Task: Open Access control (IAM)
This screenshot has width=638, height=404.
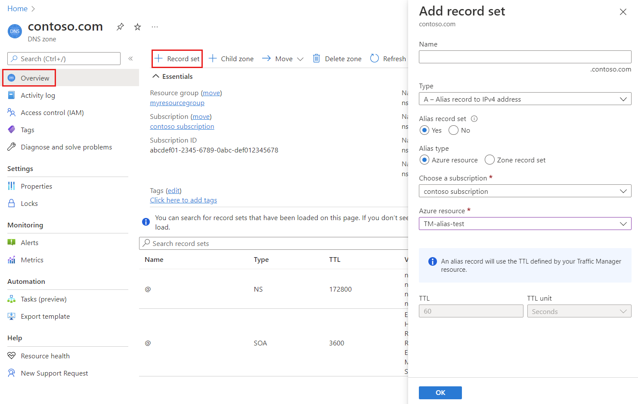Action: coord(52,112)
